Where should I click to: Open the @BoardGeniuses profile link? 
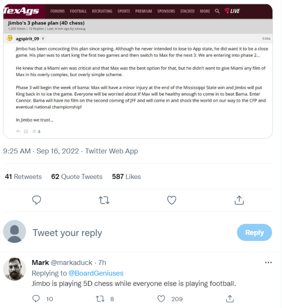click(96, 273)
